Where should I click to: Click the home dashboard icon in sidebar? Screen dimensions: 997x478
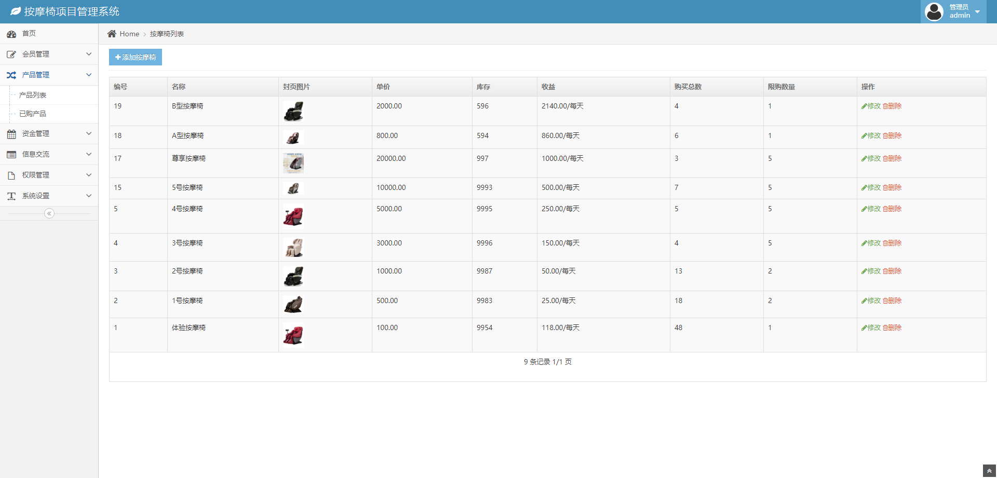coord(11,34)
